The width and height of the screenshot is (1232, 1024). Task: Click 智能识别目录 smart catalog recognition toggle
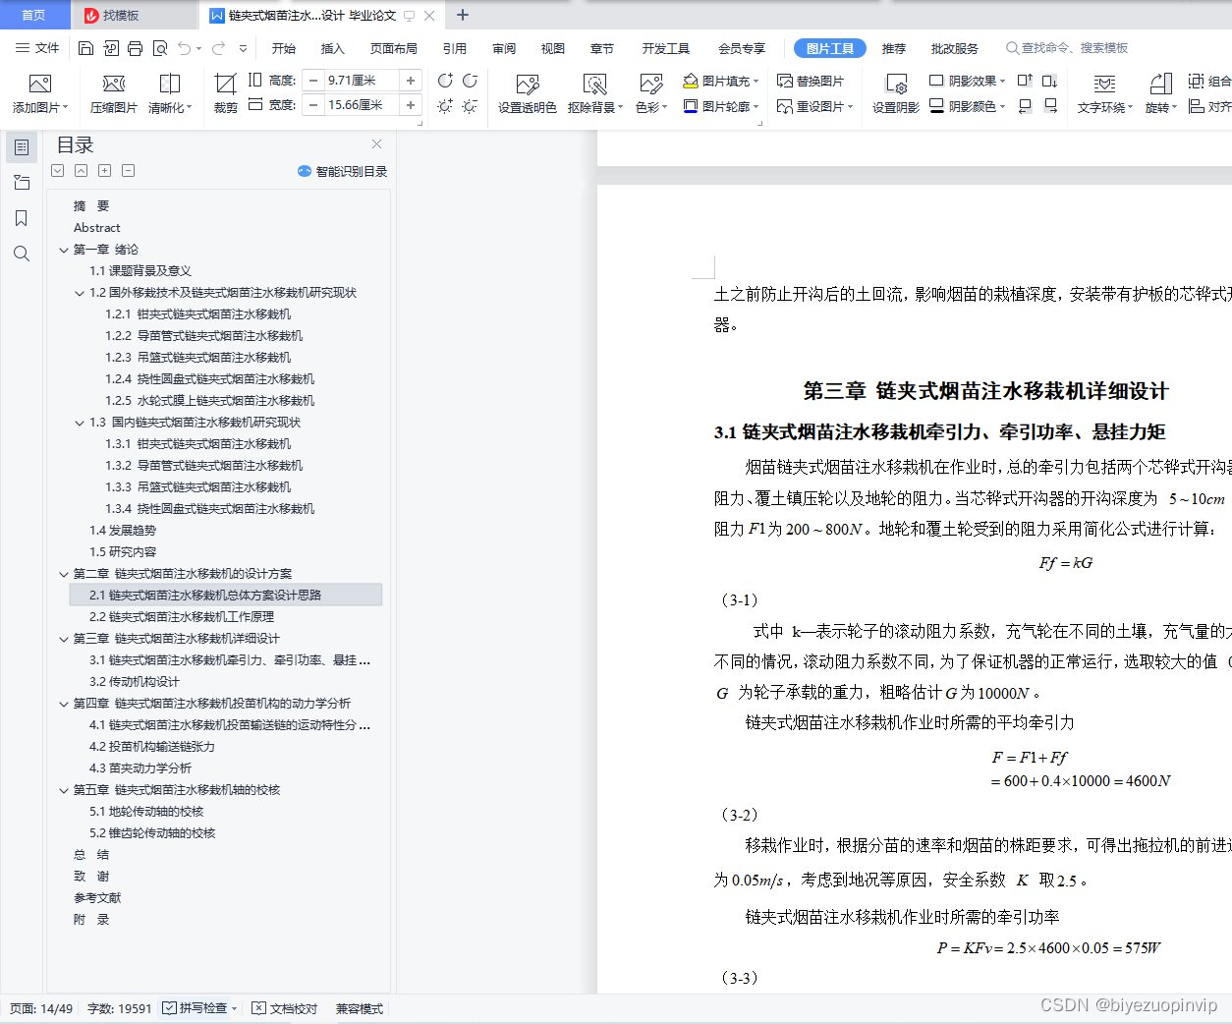tap(342, 171)
